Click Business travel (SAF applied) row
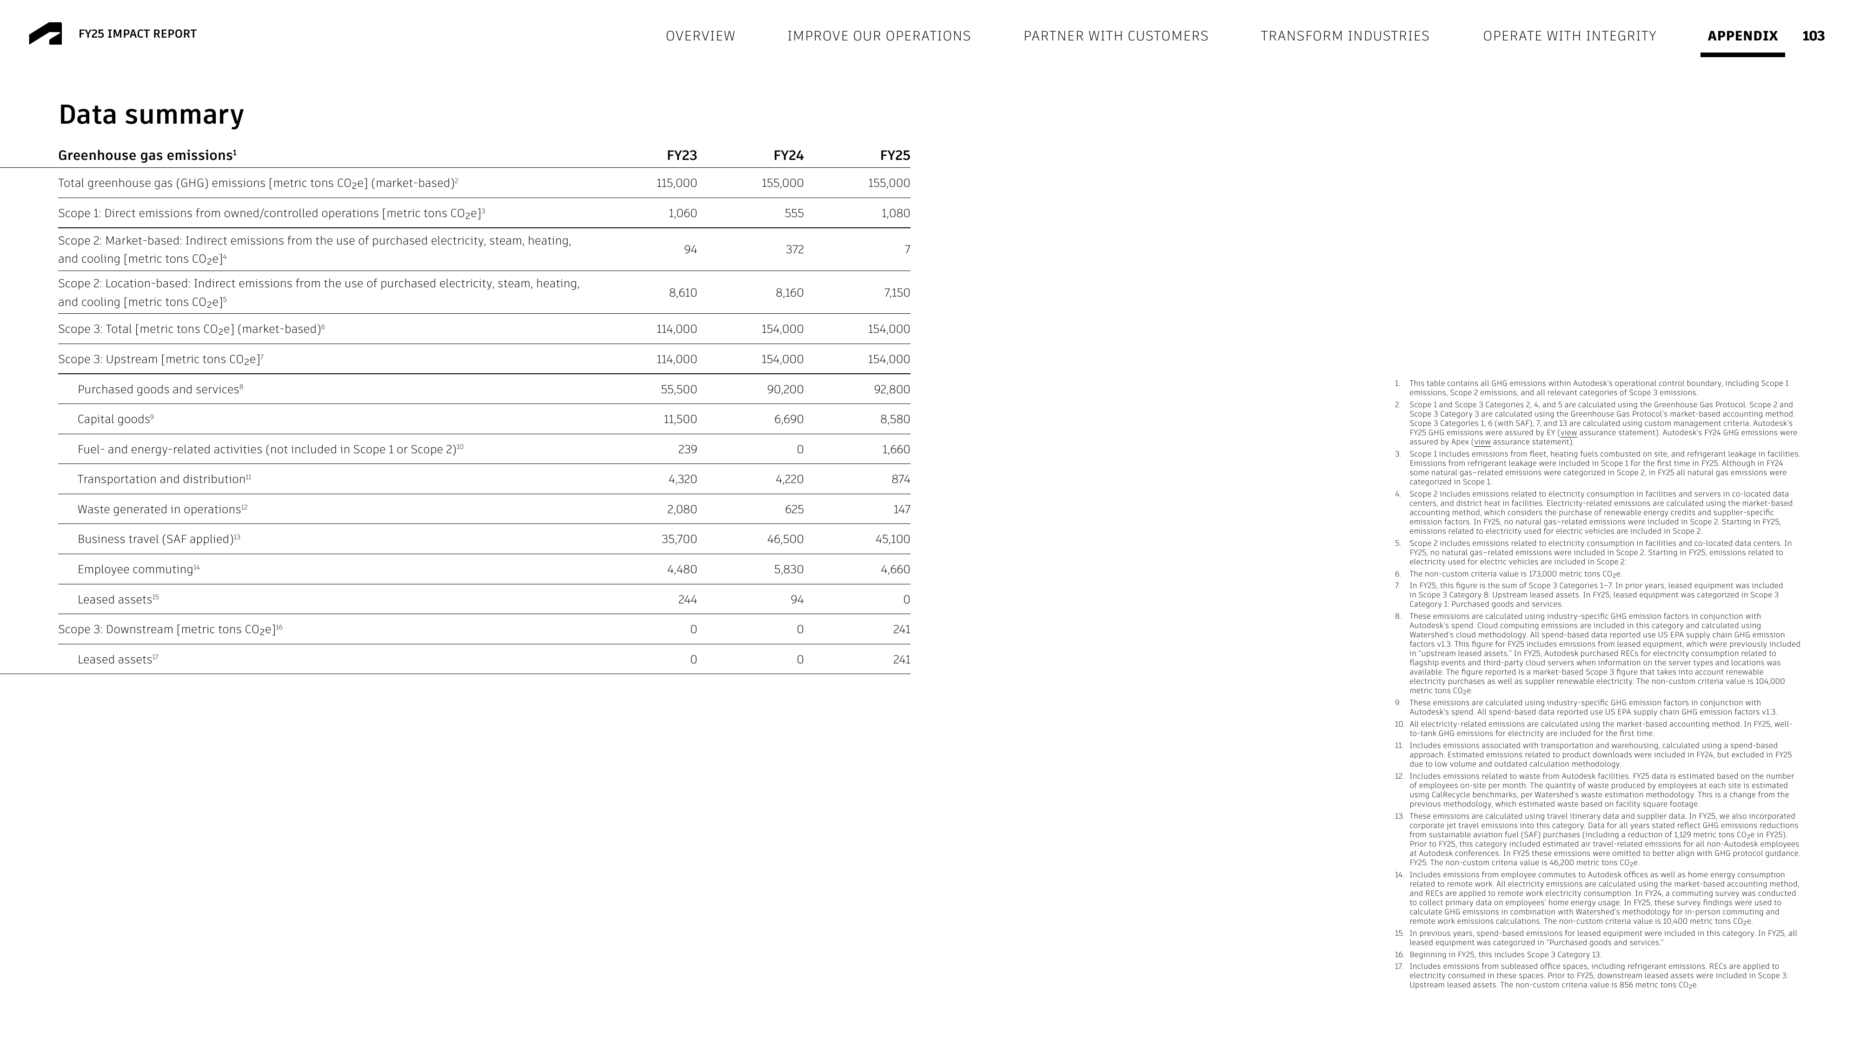 point(484,539)
